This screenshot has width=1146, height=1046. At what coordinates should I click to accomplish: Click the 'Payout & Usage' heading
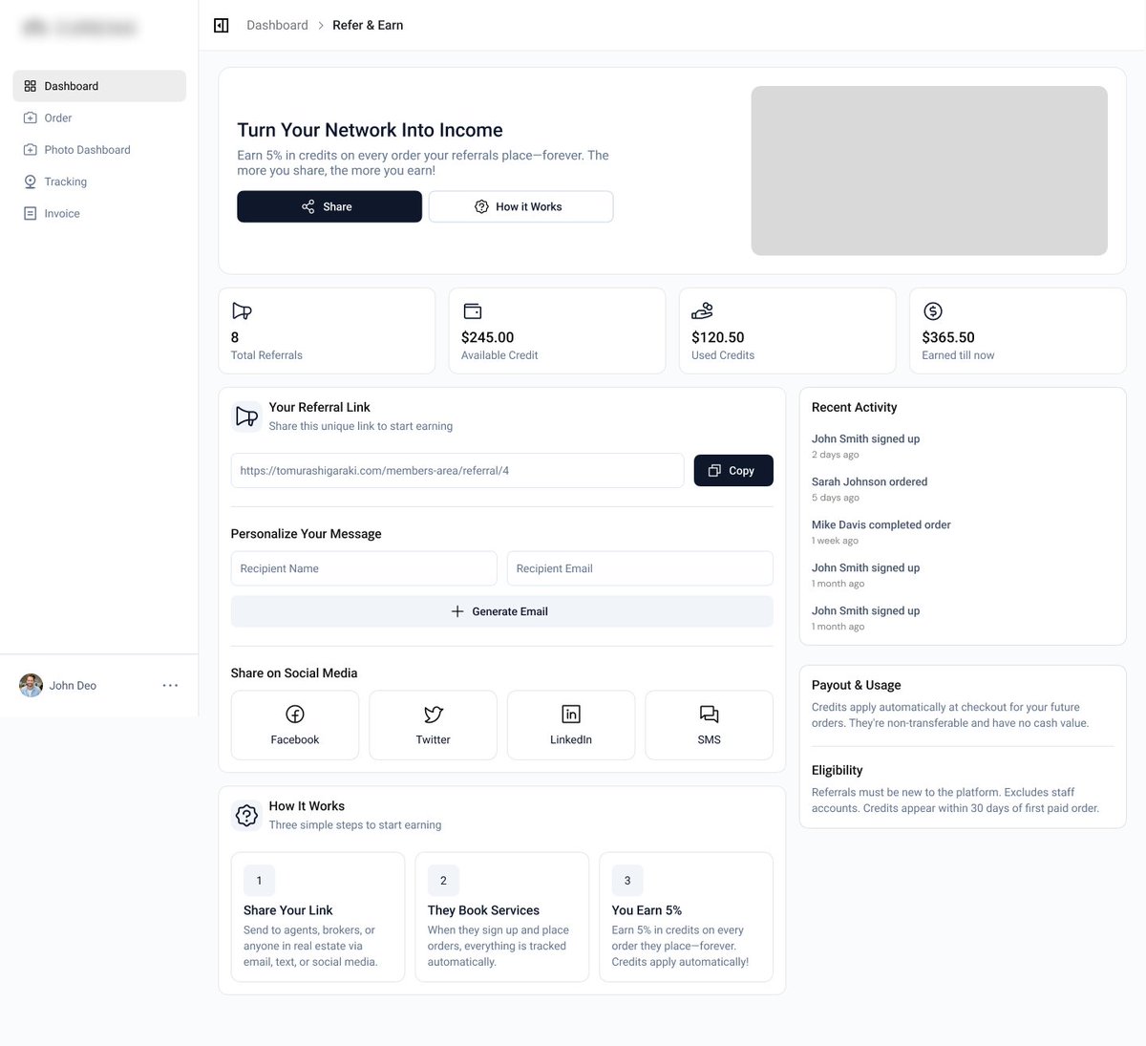coord(856,685)
